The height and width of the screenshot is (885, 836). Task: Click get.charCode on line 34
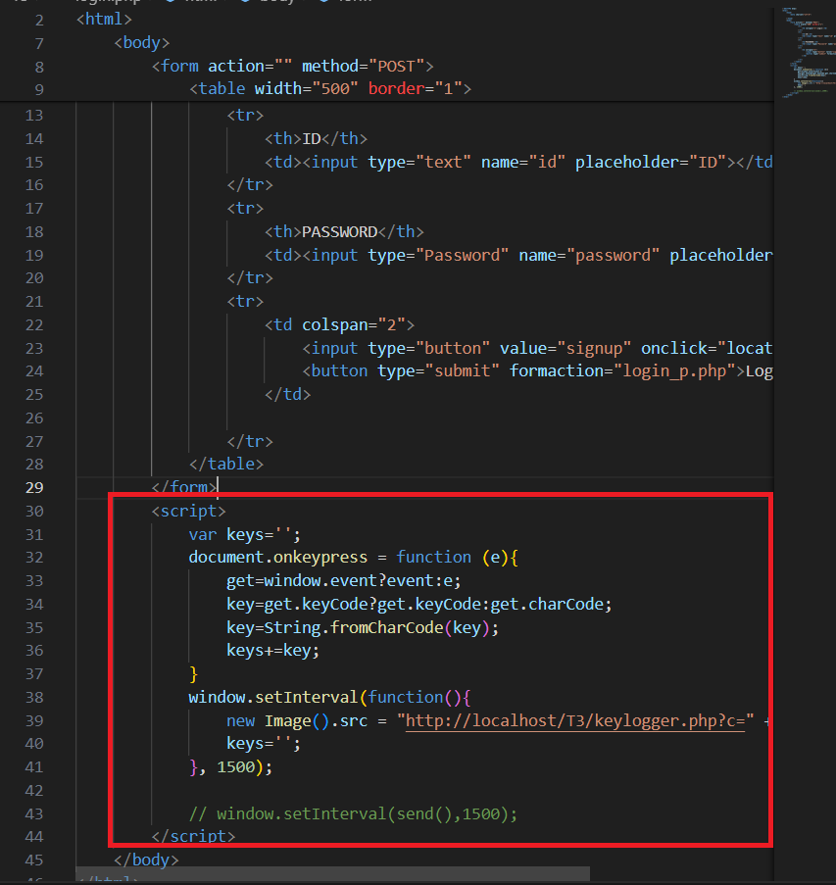coord(547,604)
